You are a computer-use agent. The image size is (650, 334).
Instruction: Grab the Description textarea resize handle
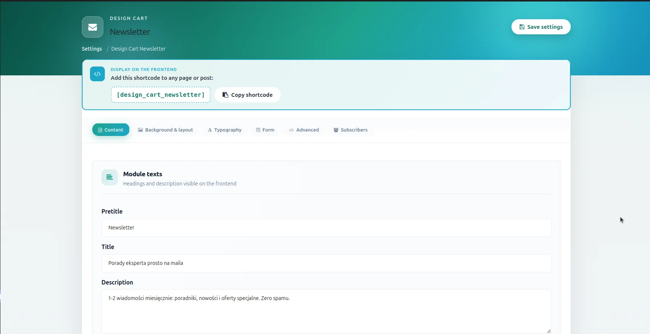pos(549,331)
